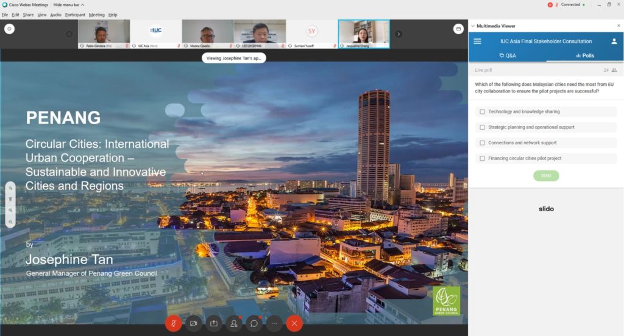Start video with the camera button

coord(194,323)
